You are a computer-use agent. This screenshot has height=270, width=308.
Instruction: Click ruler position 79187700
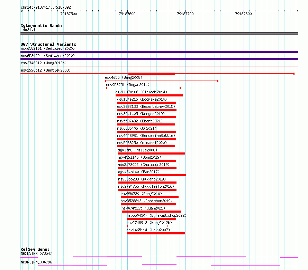pos(185,14)
